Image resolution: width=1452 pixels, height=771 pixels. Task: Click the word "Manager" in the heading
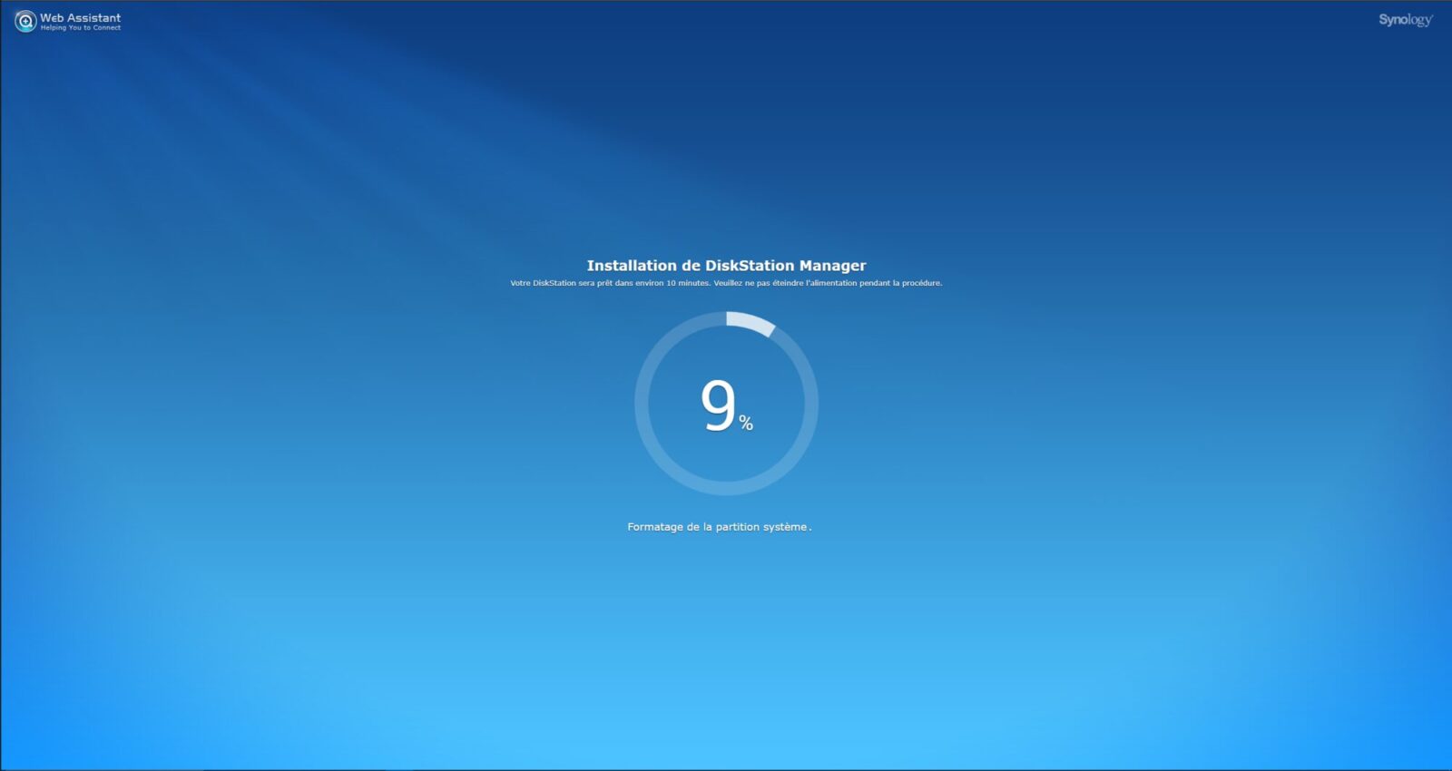832,266
